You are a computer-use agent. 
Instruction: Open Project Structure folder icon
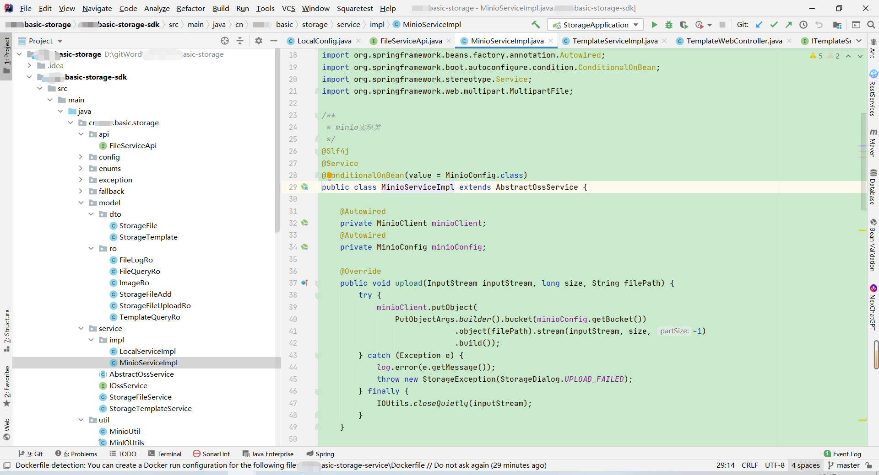click(x=837, y=25)
